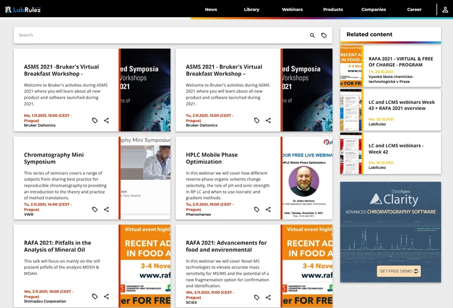Navigate to Companies page
453x308 pixels.
[374, 9]
